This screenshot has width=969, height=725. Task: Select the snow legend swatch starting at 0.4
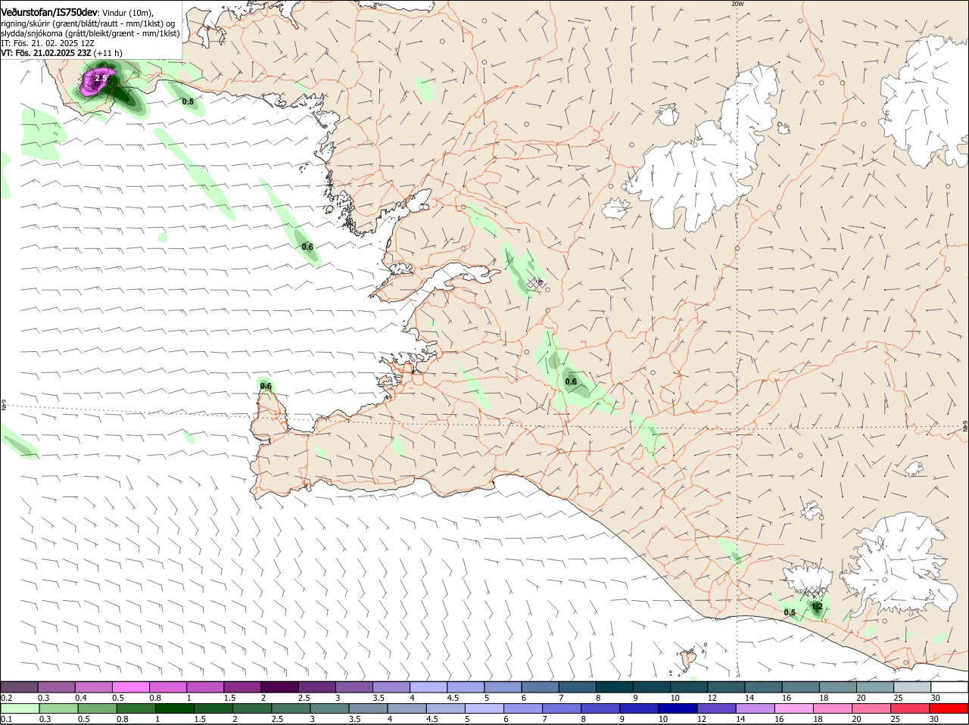tap(93, 686)
